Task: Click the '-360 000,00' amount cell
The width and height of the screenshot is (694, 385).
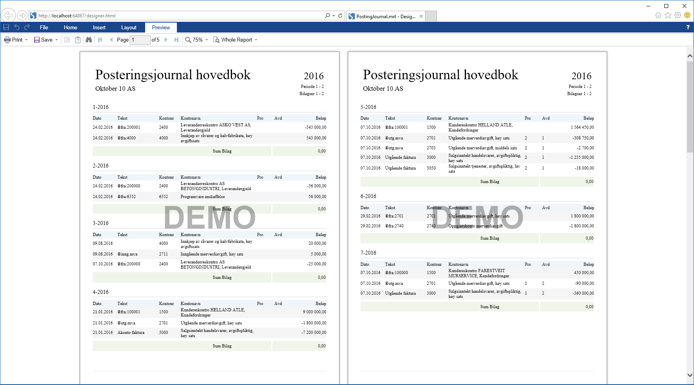Action: (x=583, y=294)
